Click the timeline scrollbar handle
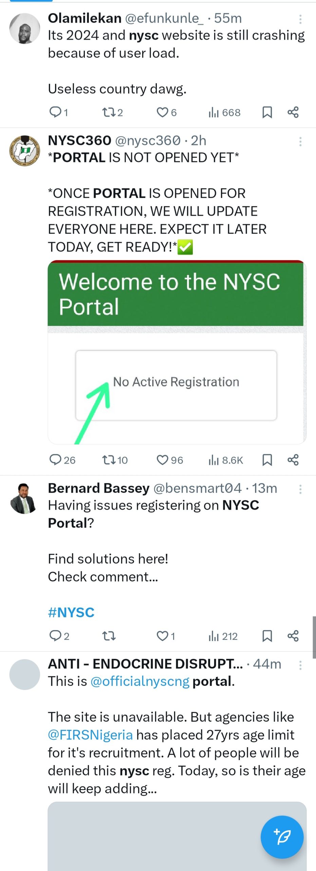Image resolution: width=316 pixels, height=871 pixels. [314, 637]
